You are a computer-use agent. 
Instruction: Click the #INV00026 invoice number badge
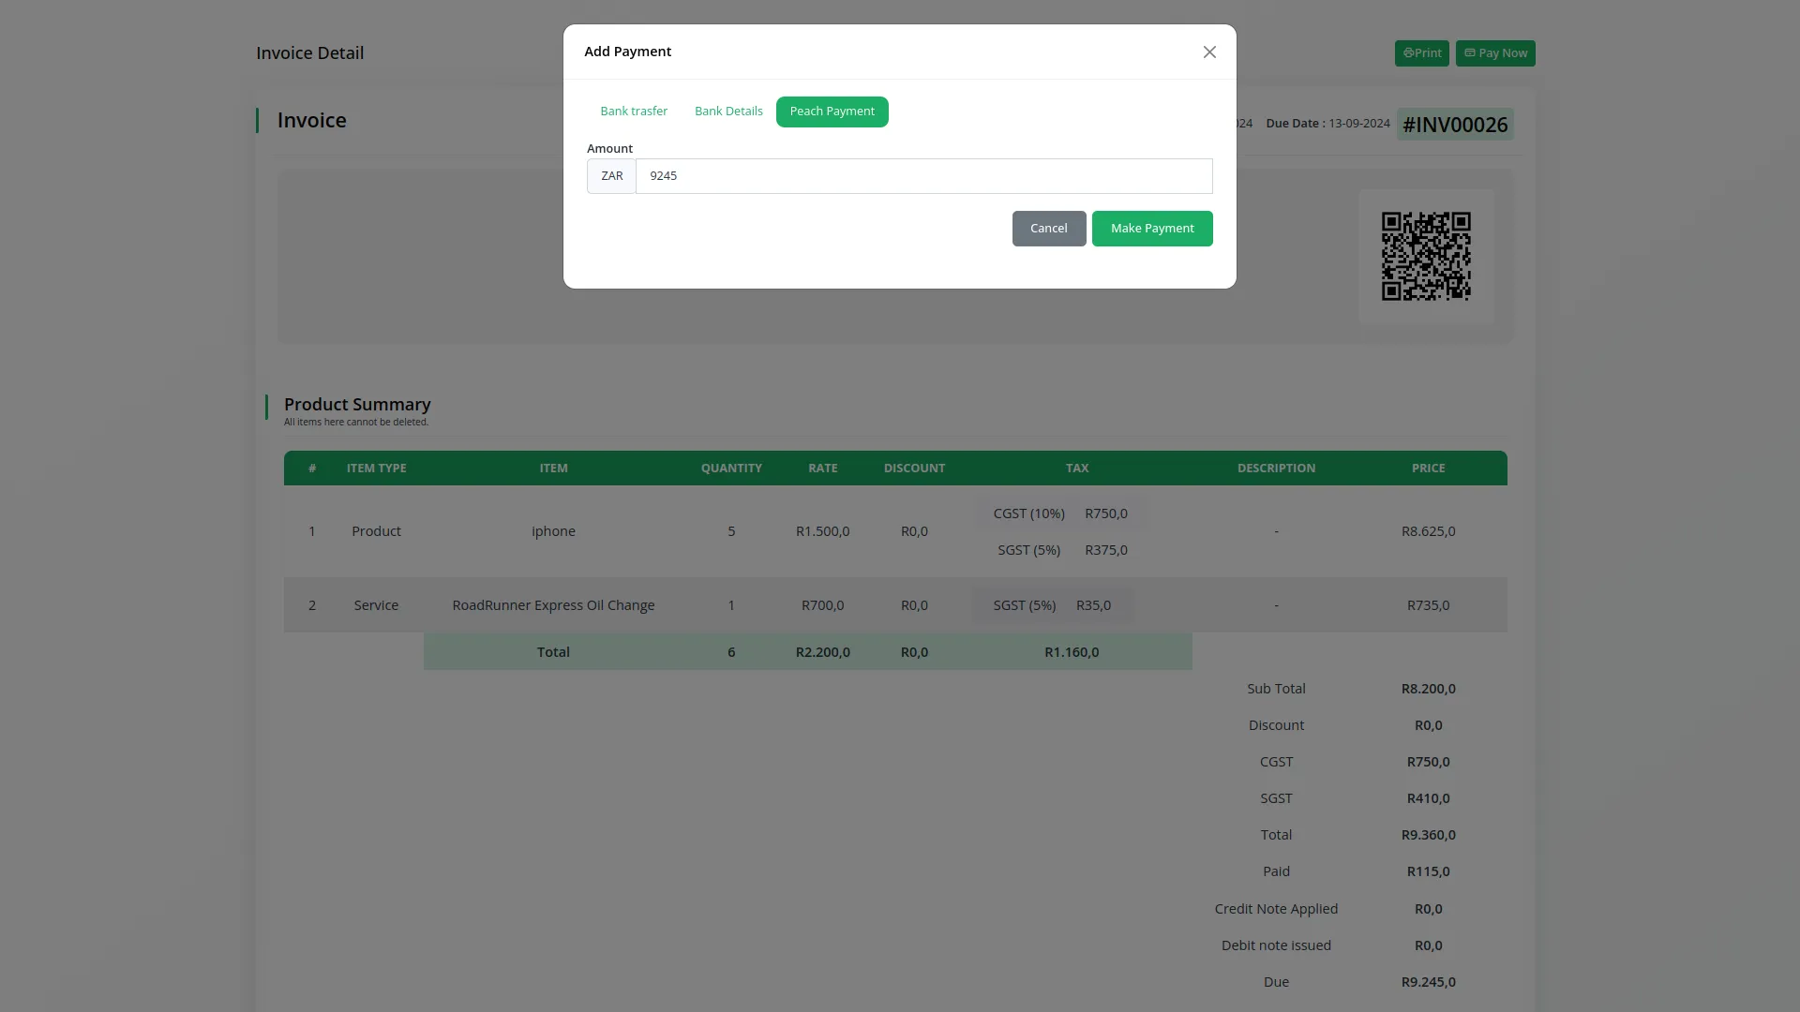[x=1454, y=124]
